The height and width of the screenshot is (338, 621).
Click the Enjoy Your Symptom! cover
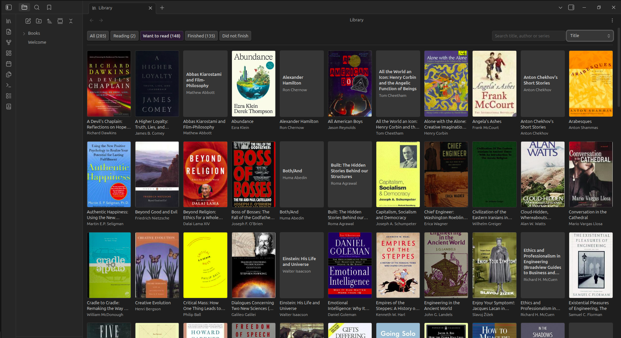494,265
